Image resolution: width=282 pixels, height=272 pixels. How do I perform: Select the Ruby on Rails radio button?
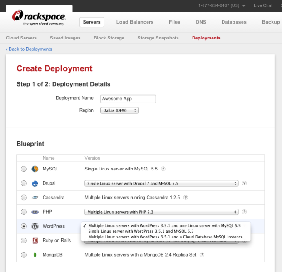coord(24,240)
